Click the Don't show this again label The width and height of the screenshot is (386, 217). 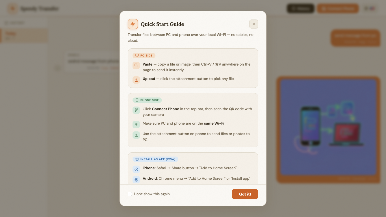click(x=152, y=194)
